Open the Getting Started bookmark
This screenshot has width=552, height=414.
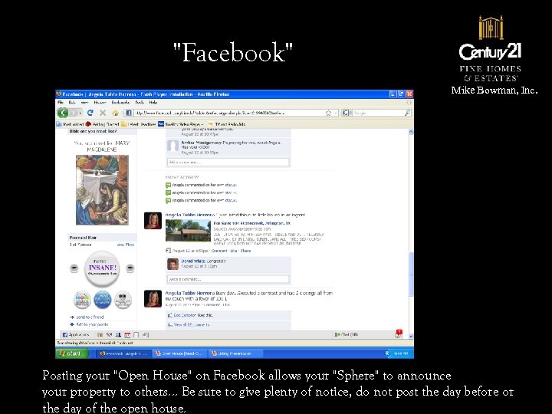[103, 124]
